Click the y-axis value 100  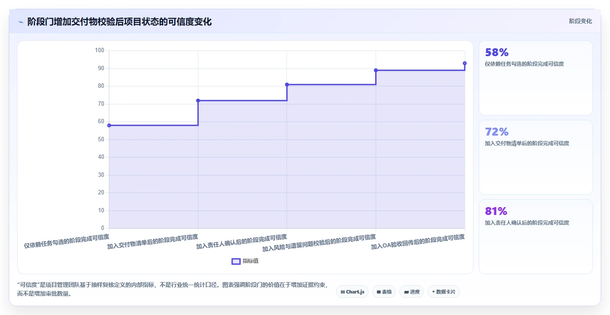point(100,50)
